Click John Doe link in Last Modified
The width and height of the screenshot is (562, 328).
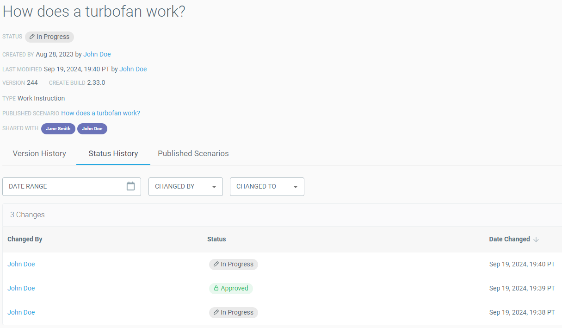pos(133,69)
